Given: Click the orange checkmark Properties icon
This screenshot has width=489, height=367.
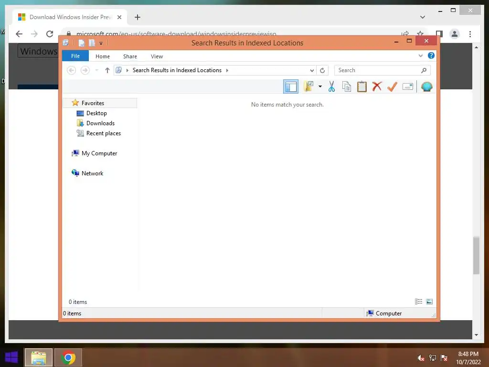Looking at the screenshot, I should tap(392, 86).
